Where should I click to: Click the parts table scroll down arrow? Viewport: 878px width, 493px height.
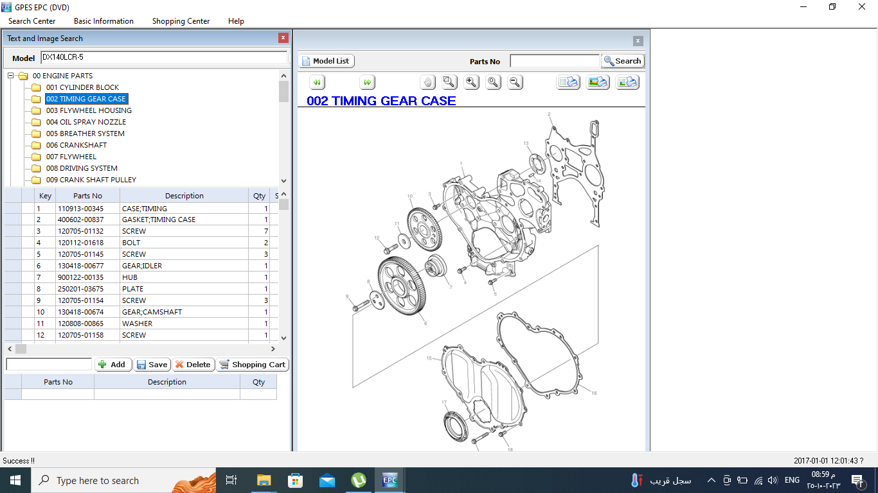(x=284, y=338)
